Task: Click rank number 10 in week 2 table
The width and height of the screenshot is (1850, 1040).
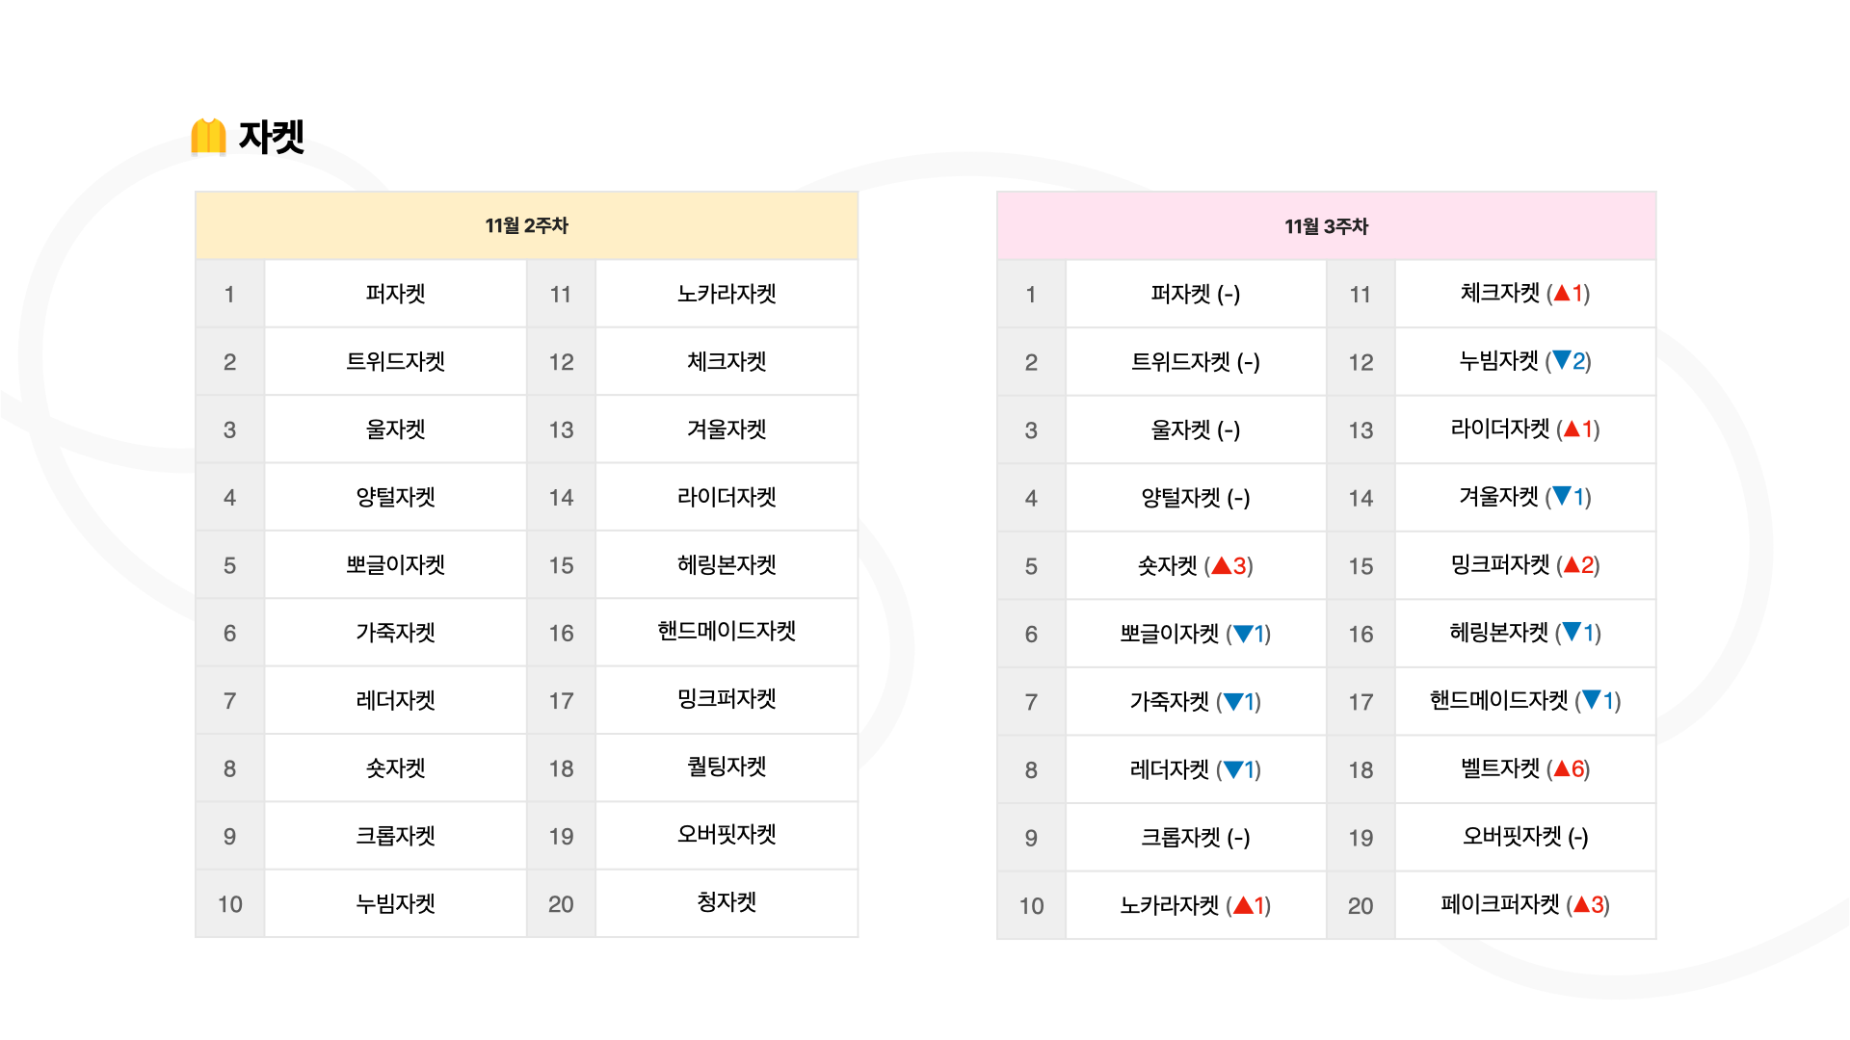Action: (230, 904)
